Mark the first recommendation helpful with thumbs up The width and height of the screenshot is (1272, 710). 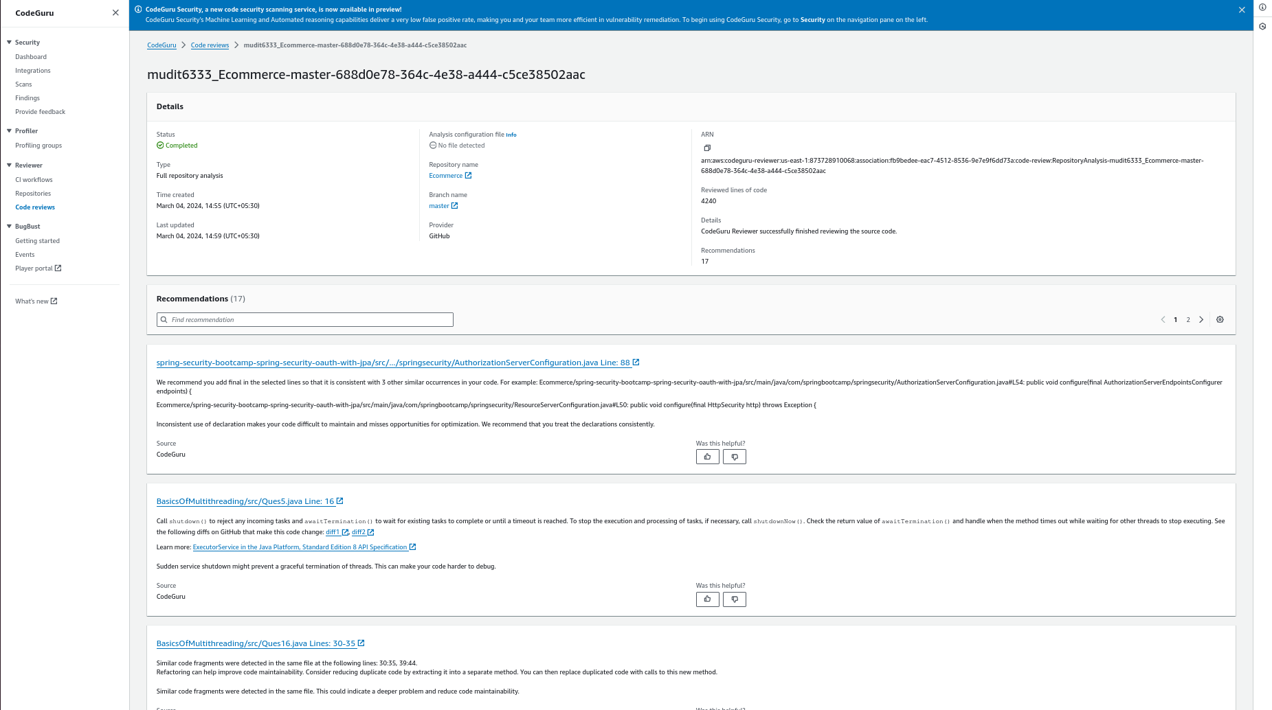[x=707, y=456]
